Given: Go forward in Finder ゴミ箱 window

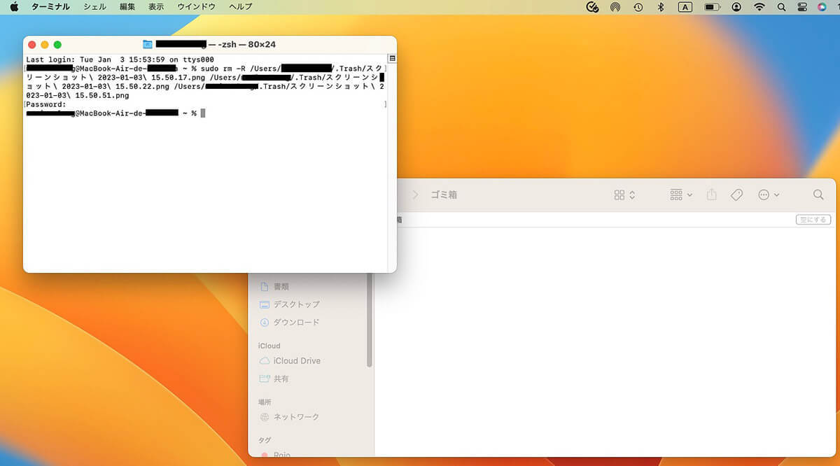Looking at the screenshot, I should (415, 195).
